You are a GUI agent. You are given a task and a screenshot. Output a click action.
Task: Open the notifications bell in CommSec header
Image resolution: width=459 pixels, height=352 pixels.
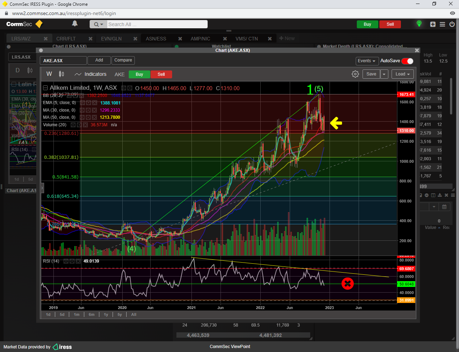[75, 24]
